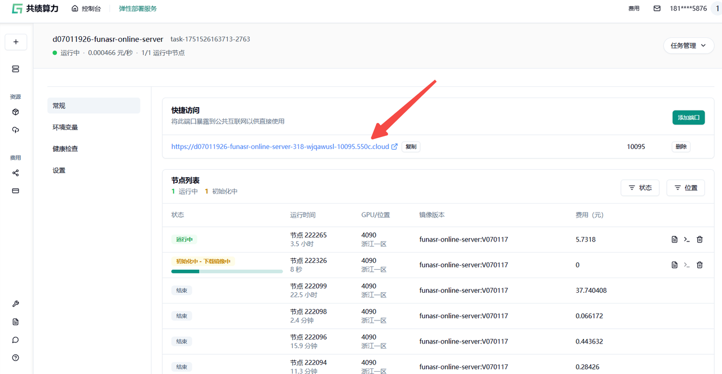The width and height of the screenshot is (722, 374).
Task: Go to 控制台 in top navigation
Action: click(86, 9)
